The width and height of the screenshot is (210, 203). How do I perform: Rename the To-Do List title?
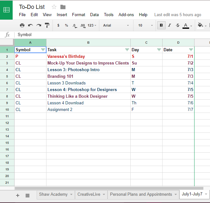32,7
